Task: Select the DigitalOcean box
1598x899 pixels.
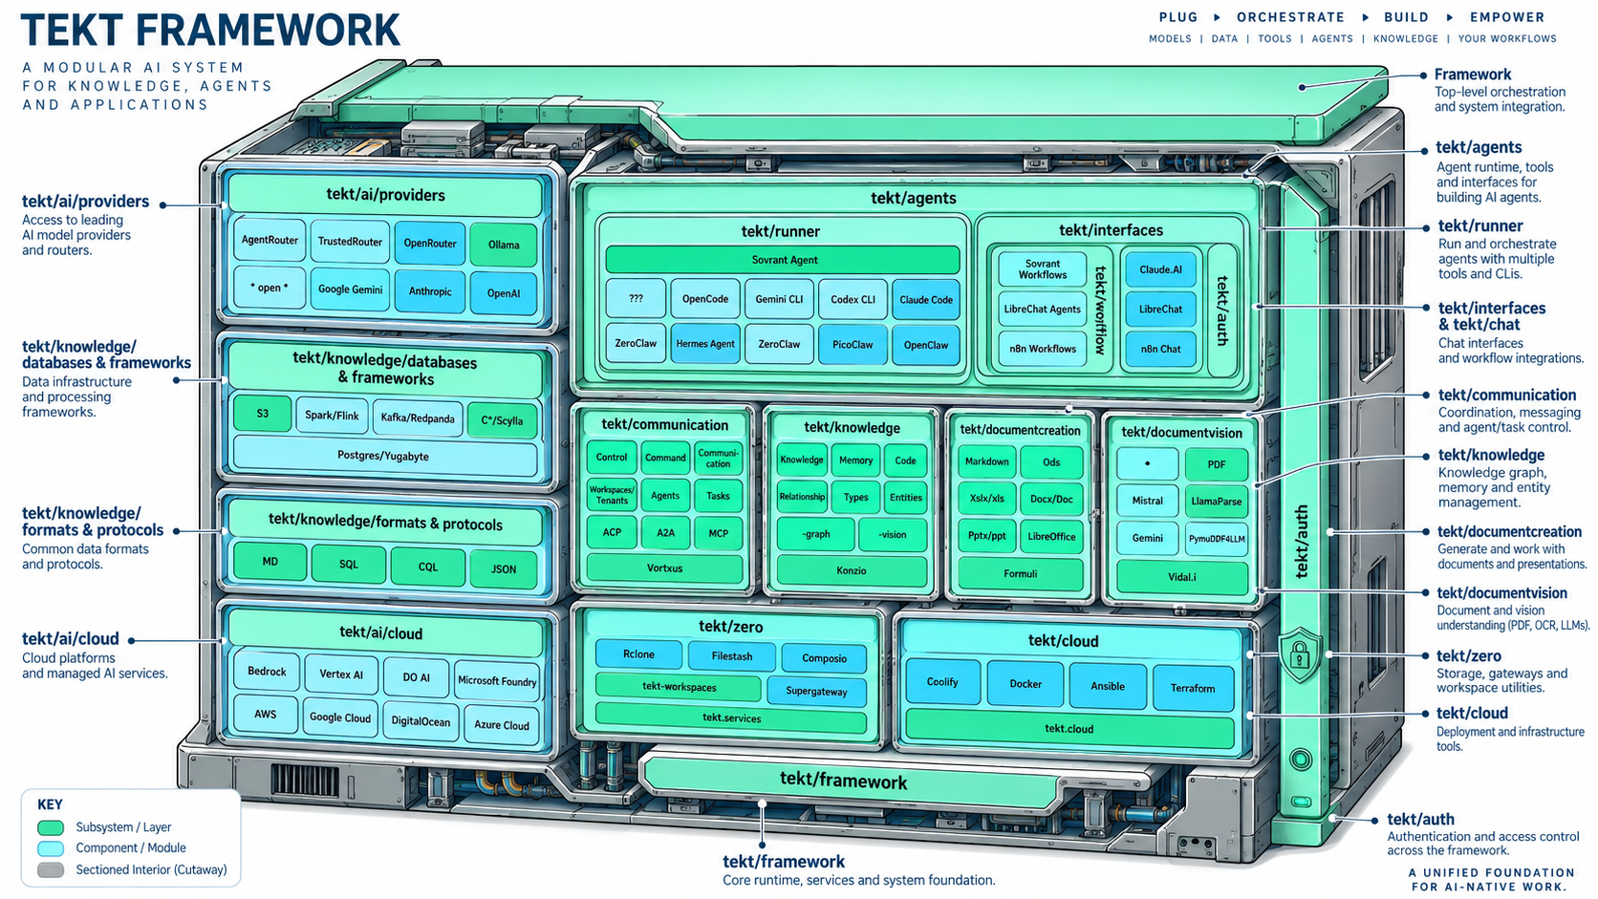Action: coord(421,721)
